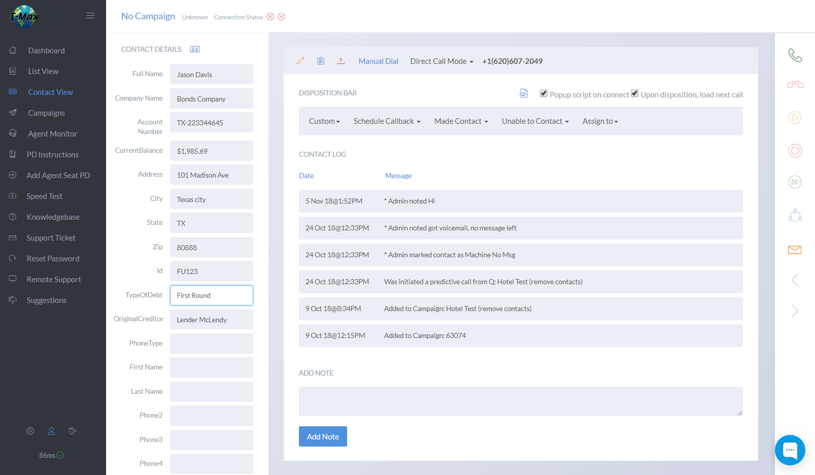Click the record circle icon in right sidebar
This screenshot has width=815, height=475.
point(795,151)
